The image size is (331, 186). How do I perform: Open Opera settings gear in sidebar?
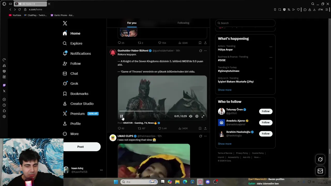(4, 117)
